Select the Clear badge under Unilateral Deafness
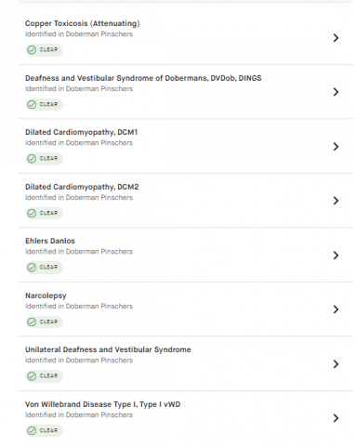Image resolution: width=356 pixels, height=446 pixels. pyautogui.click(x=44, y=376)
